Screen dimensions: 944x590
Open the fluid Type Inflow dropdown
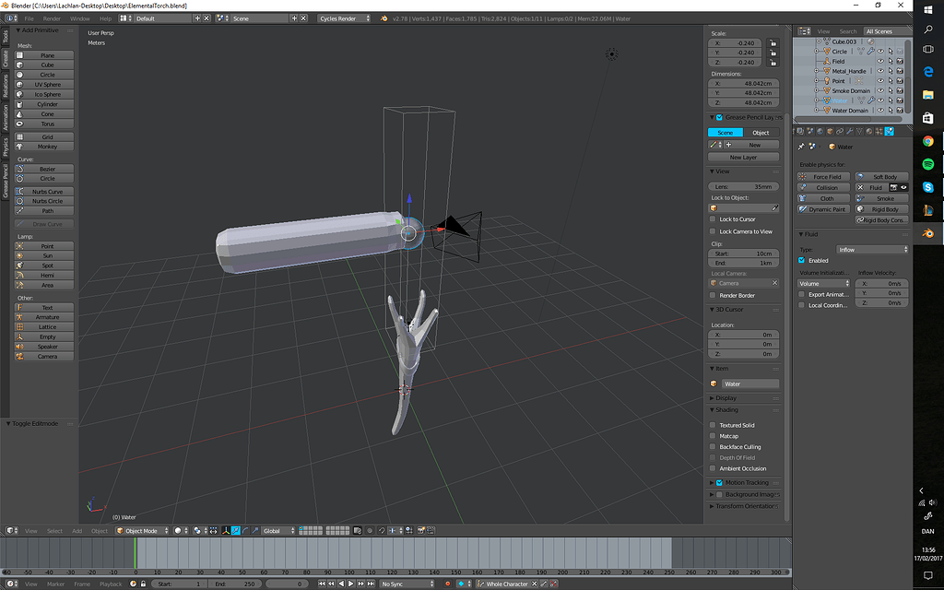coord(872,249)
